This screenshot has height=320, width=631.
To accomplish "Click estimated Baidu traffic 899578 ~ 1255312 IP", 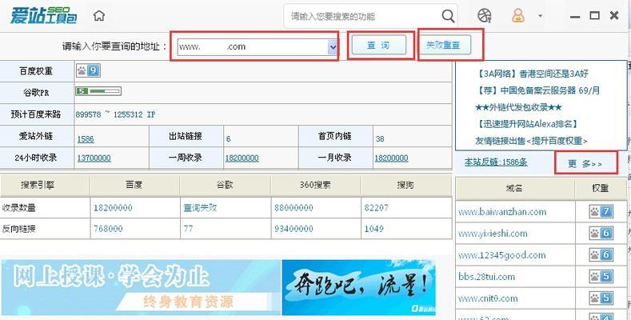I will click(115, 114).
